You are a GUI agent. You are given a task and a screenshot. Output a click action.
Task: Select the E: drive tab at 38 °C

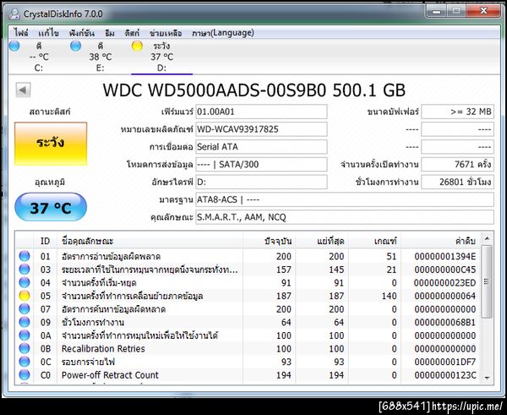tap(101, 57)
